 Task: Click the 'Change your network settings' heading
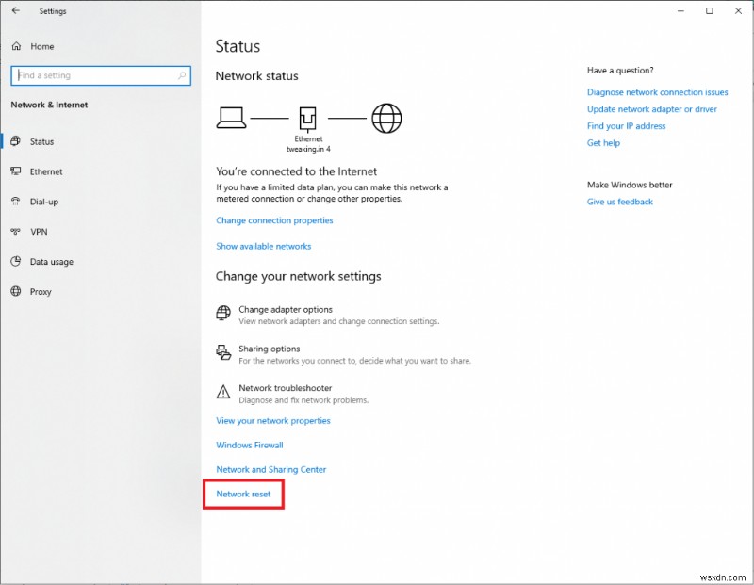pyautogui.click(x=298, y=276)
